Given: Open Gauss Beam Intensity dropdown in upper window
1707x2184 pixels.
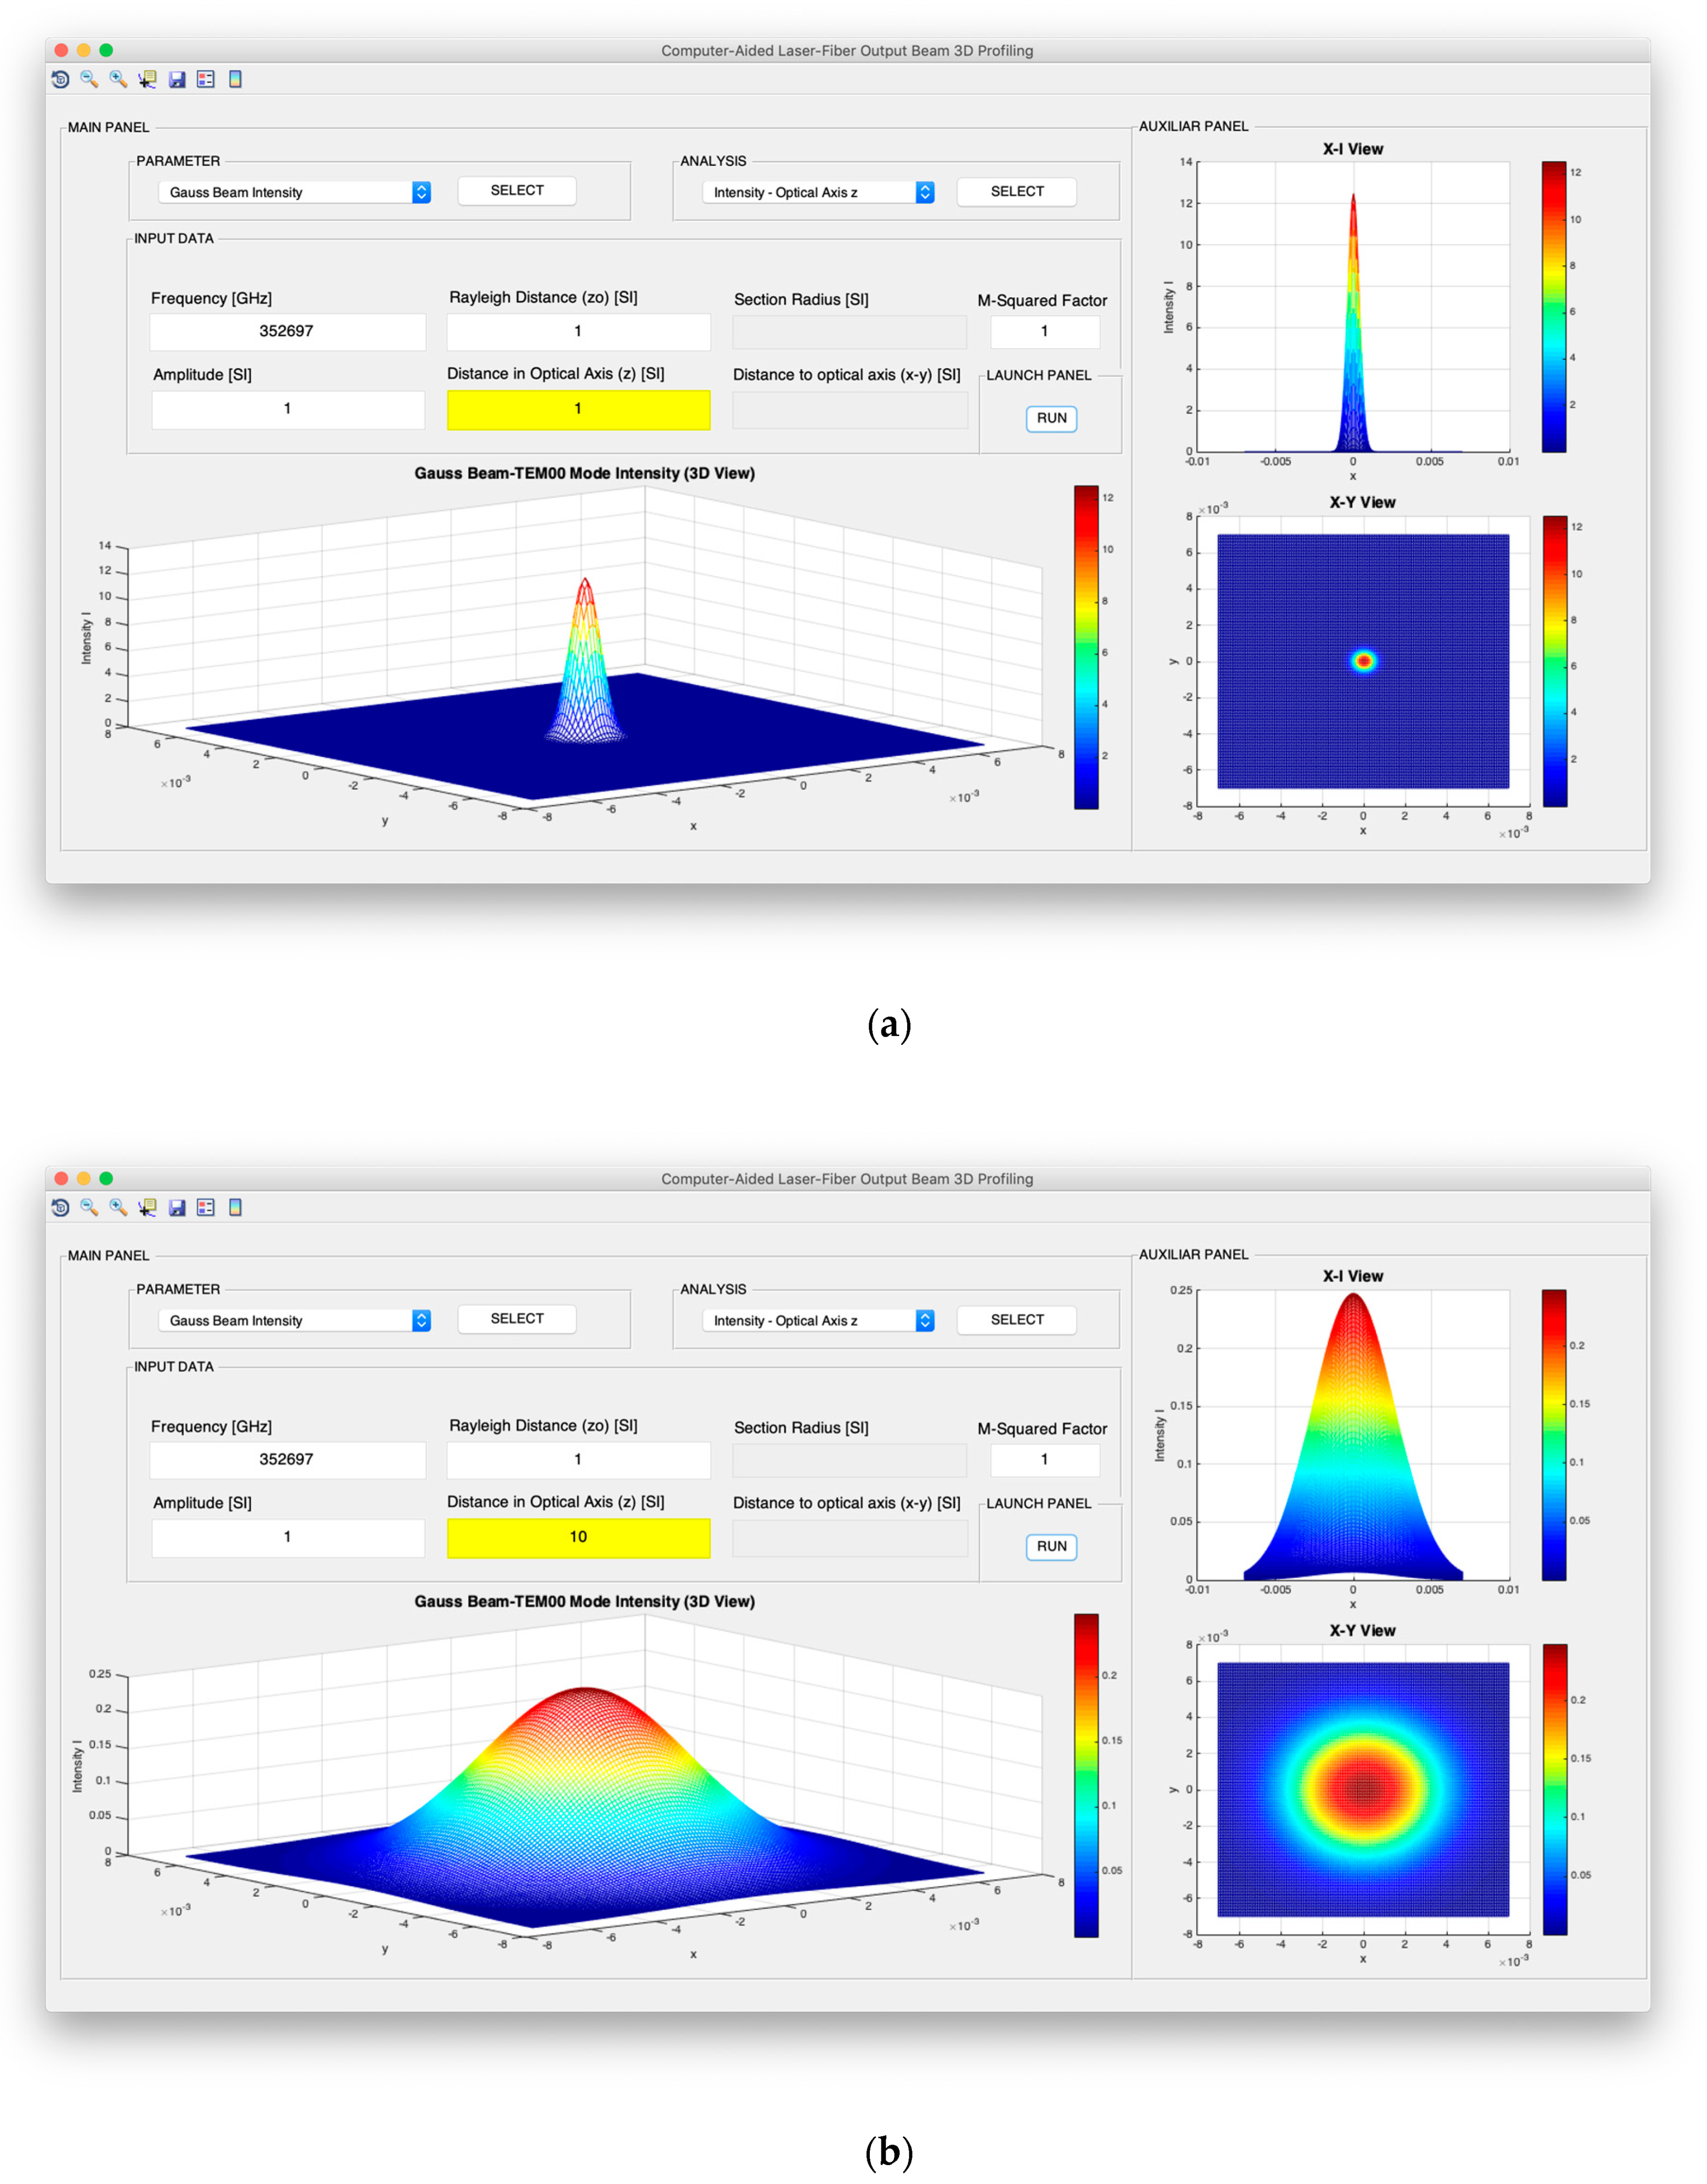Looking at the screenshot, I should pyautogui.click(x=294, y=192).
